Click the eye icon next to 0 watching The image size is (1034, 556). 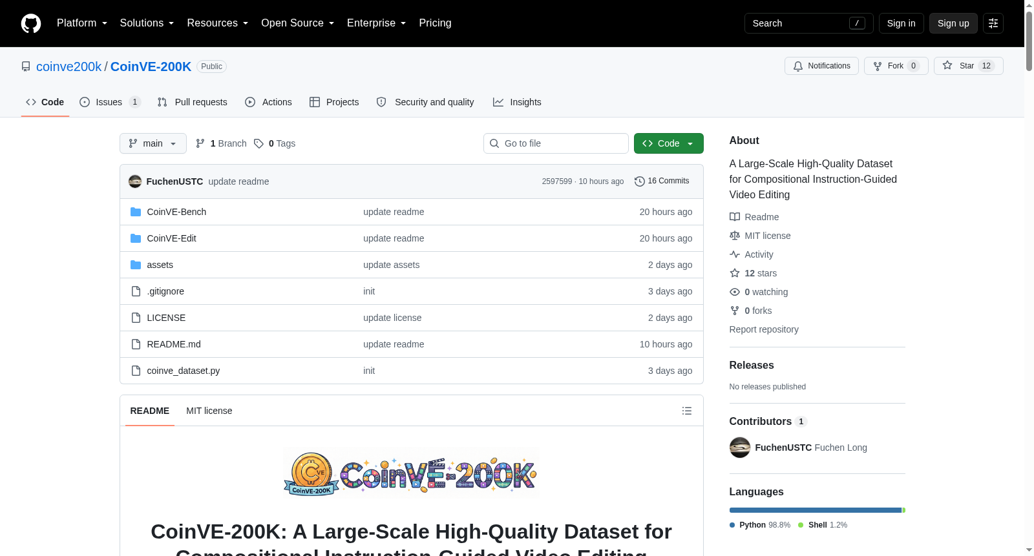735,292
